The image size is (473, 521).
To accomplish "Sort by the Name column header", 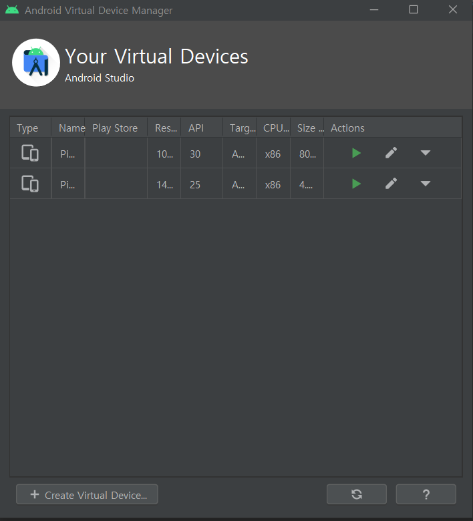I will (68, 128).
